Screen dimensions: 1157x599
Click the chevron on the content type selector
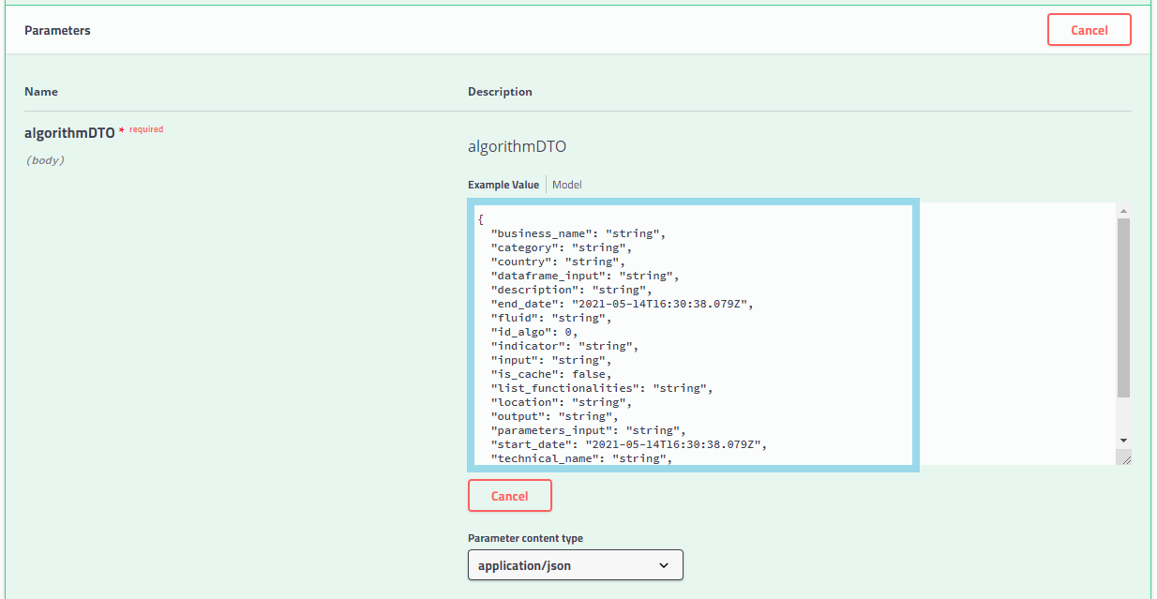pyautogui.click(x=664, y=564)
